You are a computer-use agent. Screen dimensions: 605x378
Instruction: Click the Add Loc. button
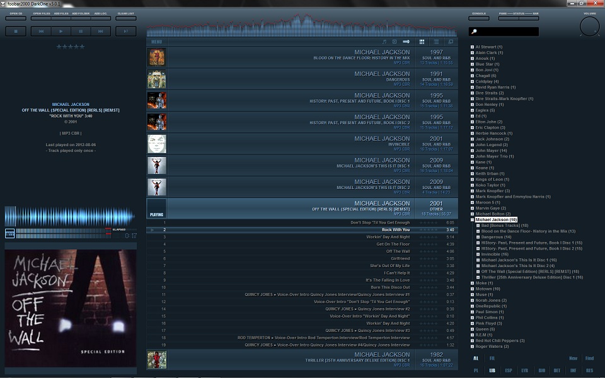pyautogui.click(x=101, y=18)
